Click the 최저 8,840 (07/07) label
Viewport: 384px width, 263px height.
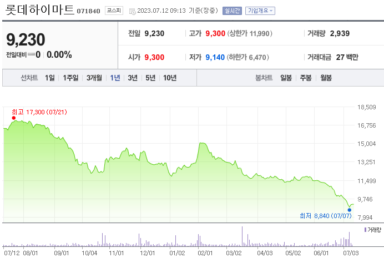326,216
